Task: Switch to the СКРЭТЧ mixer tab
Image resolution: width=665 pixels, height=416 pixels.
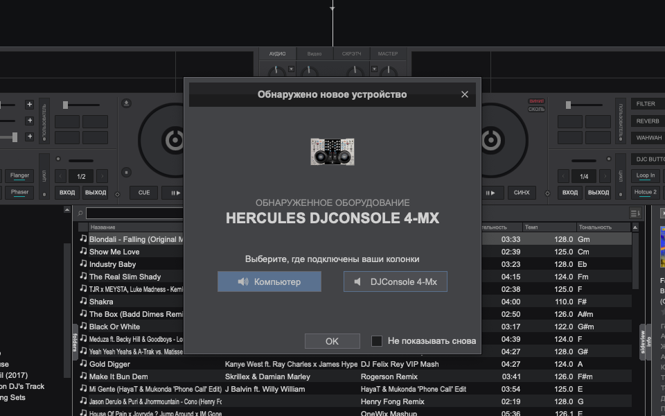Action: coord(352,54)
